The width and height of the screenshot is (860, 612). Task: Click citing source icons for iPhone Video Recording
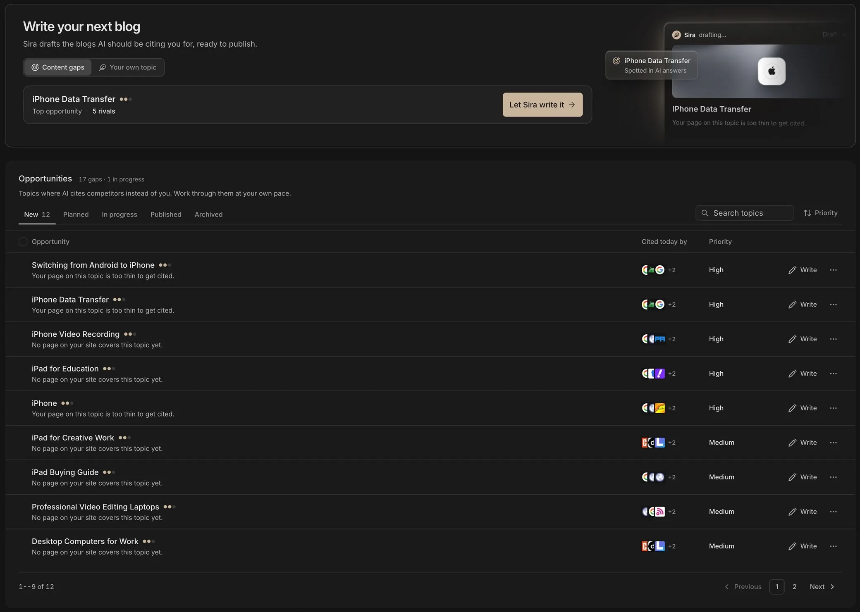(653, 339)
